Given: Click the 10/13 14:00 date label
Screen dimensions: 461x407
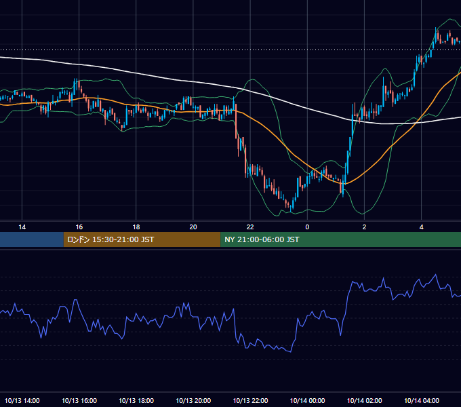Looking at the screenshot, I should point(22,400).
